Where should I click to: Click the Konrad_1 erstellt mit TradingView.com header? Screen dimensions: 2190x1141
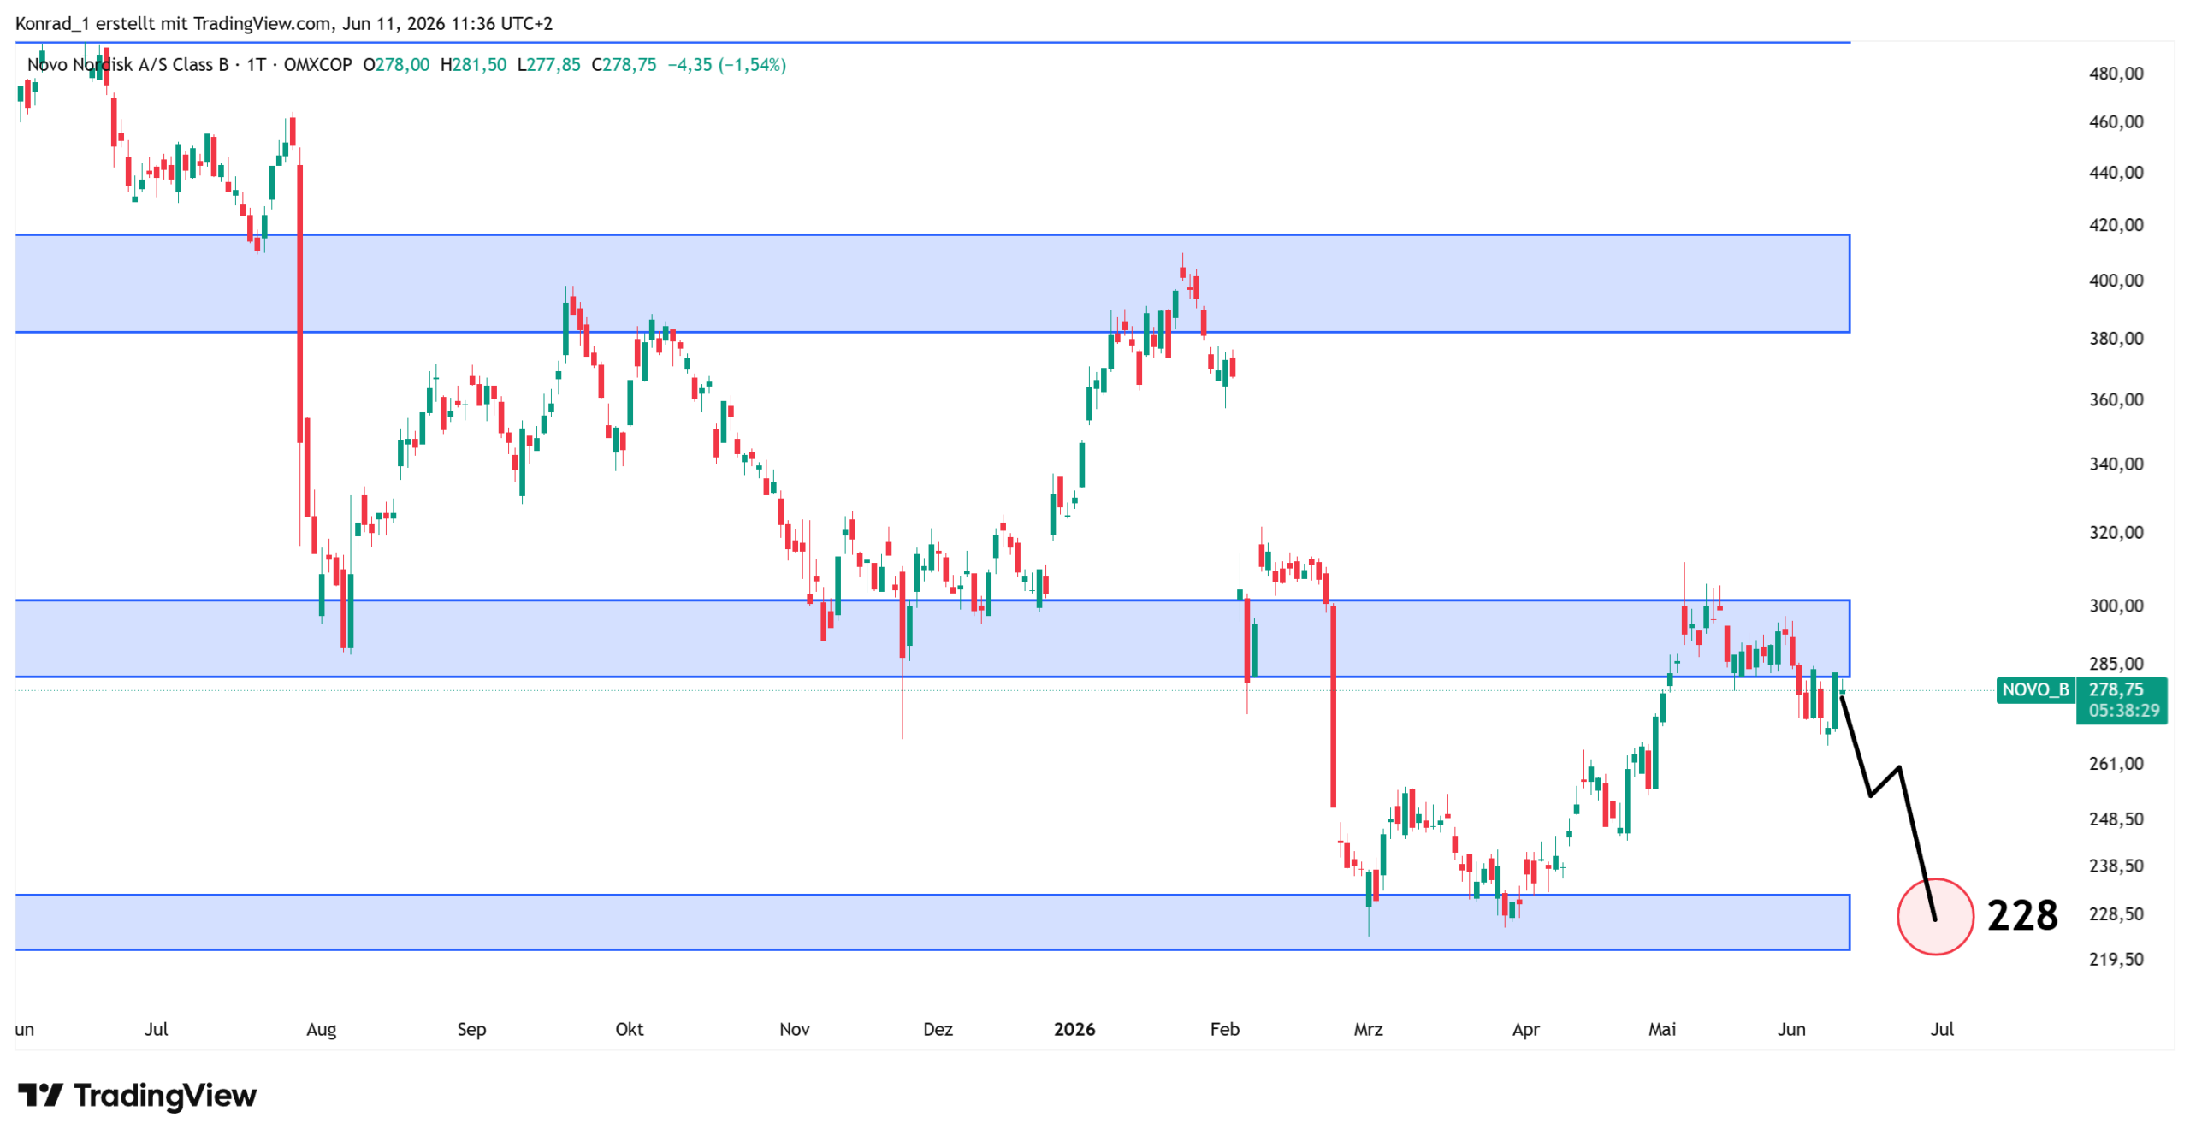(x=284, y=23)
